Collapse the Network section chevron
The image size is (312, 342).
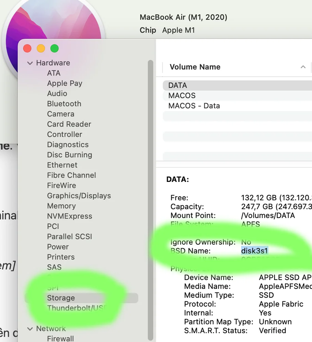(30, 329)
